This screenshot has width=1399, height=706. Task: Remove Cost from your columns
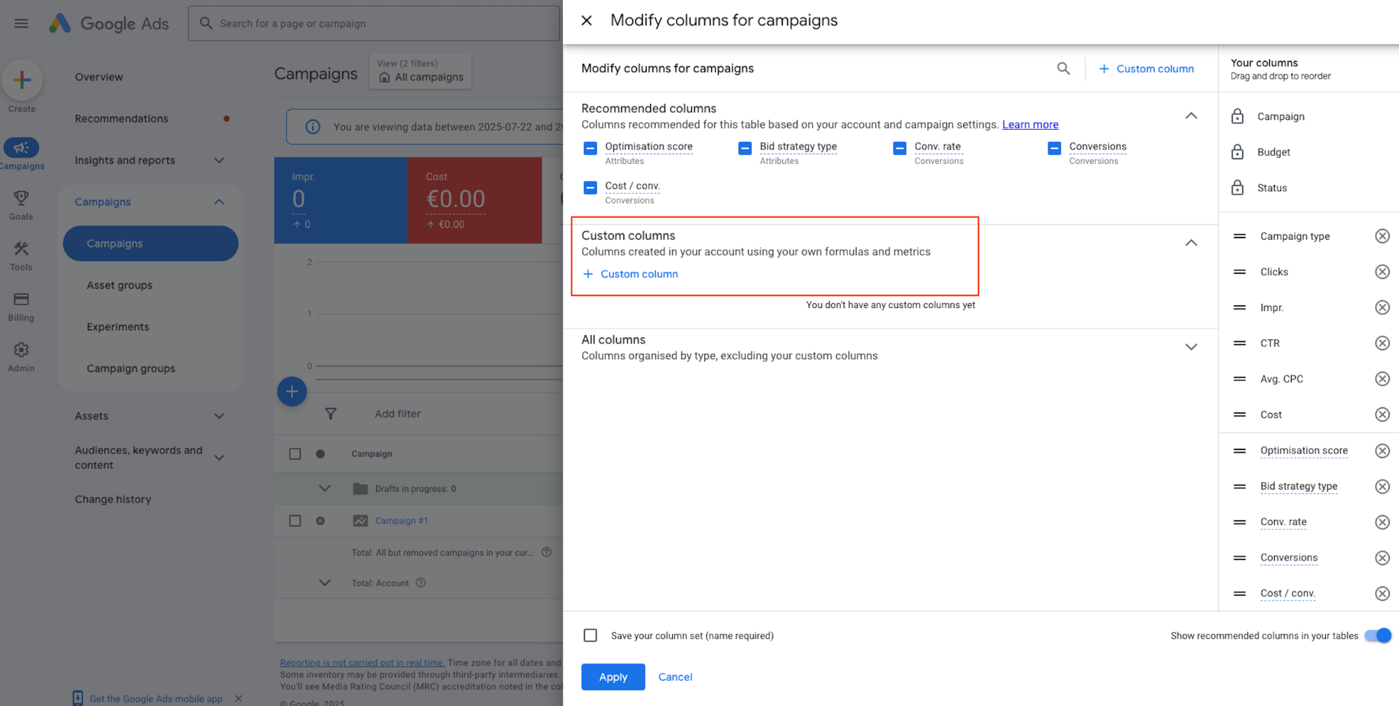click(1382, 414)
